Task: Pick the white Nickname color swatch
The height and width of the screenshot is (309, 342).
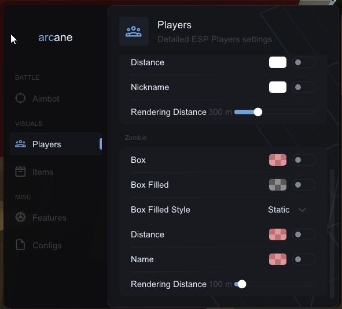Action: click(x=278, y=87)
